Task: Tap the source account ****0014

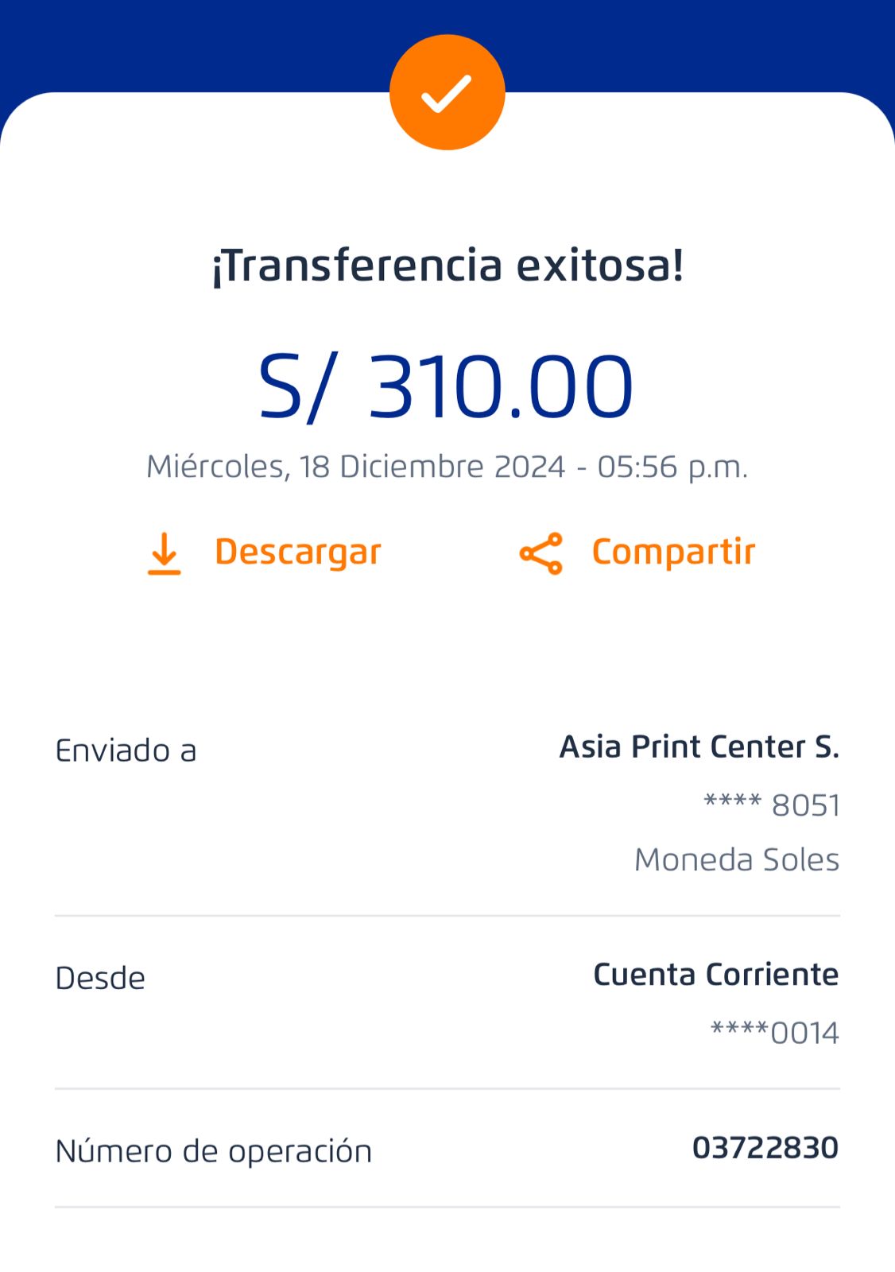Action: 774,1033
